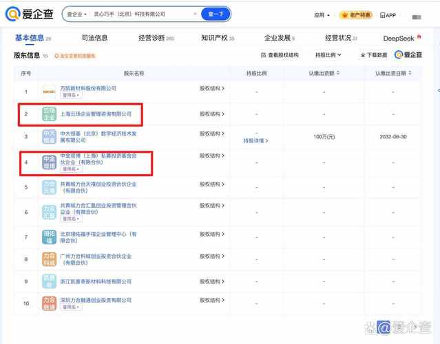Clear the search box with the X icon
This screenshot has height=344, width=440.
tap(195, 14)
